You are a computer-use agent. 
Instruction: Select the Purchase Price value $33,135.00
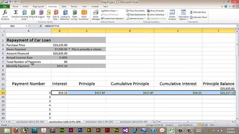pos(59,45)
